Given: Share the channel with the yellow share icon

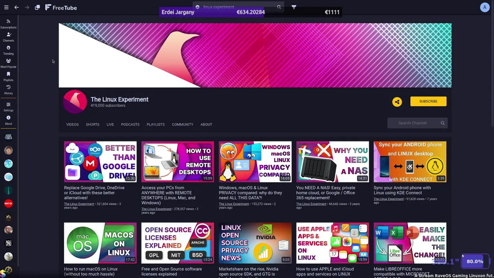Looking at the screenshot, I should tap(397, 102).
